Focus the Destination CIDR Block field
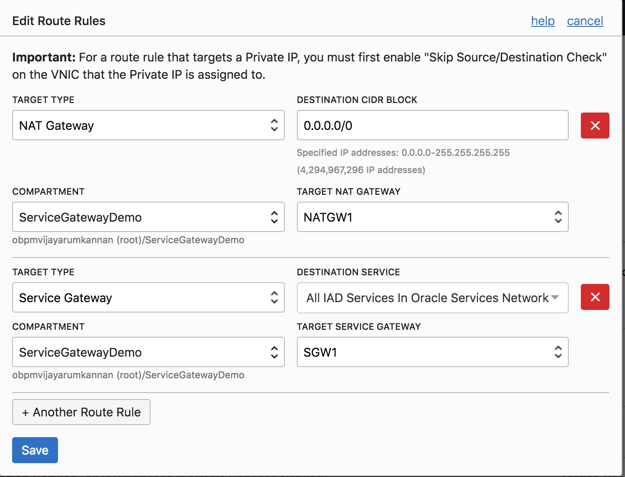The image size is (625, 477). pos(432,126)
